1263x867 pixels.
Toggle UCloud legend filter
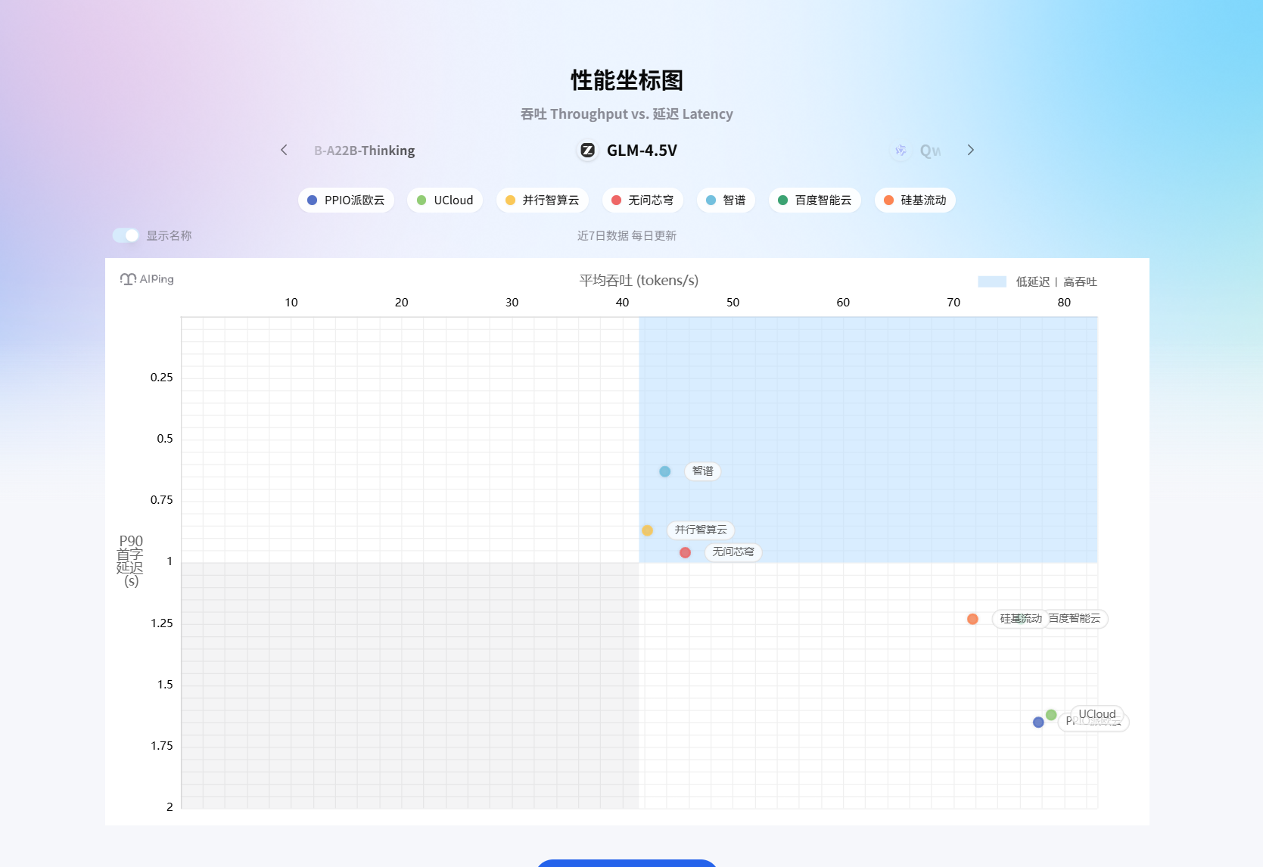(x=445, y=200)
